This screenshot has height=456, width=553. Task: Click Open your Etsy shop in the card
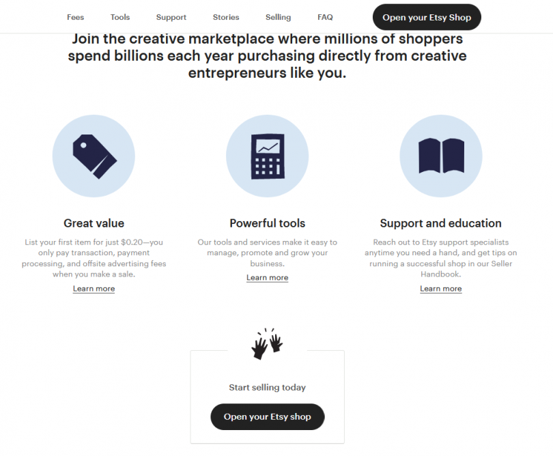(x=267, y=416)
